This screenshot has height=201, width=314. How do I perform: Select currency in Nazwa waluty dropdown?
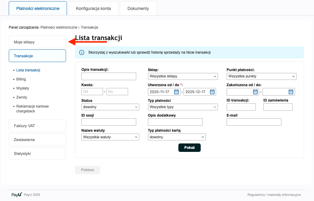coord(110,137)
